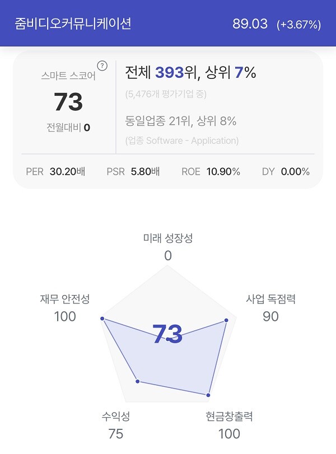The image size is (336, 454).
Task: Select the ROE 10.90% metric
Action: (211, 171)
